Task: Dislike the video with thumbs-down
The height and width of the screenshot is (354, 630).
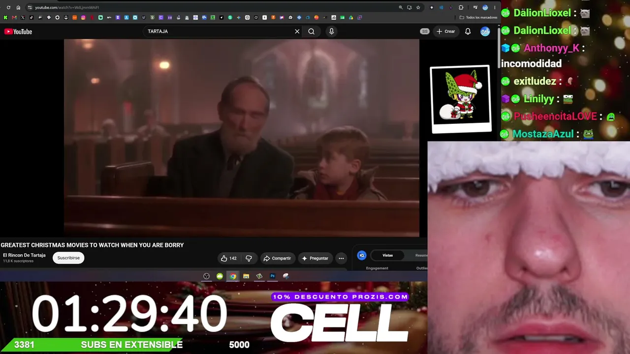Action: 249,258
